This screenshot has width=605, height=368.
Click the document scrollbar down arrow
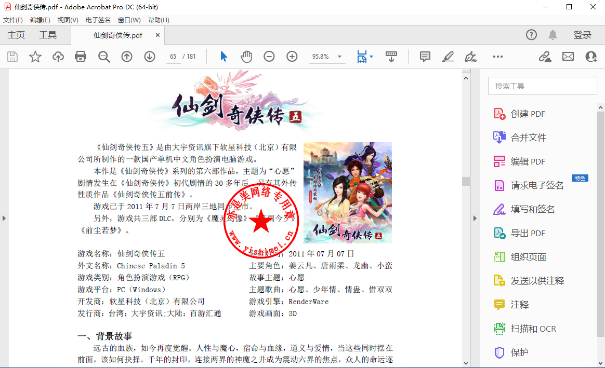pos(466,363)
